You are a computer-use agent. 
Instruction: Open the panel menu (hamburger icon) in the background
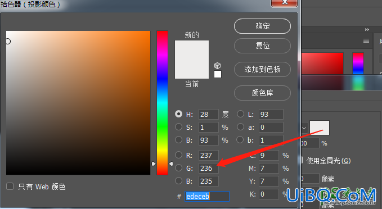[366, 40]
